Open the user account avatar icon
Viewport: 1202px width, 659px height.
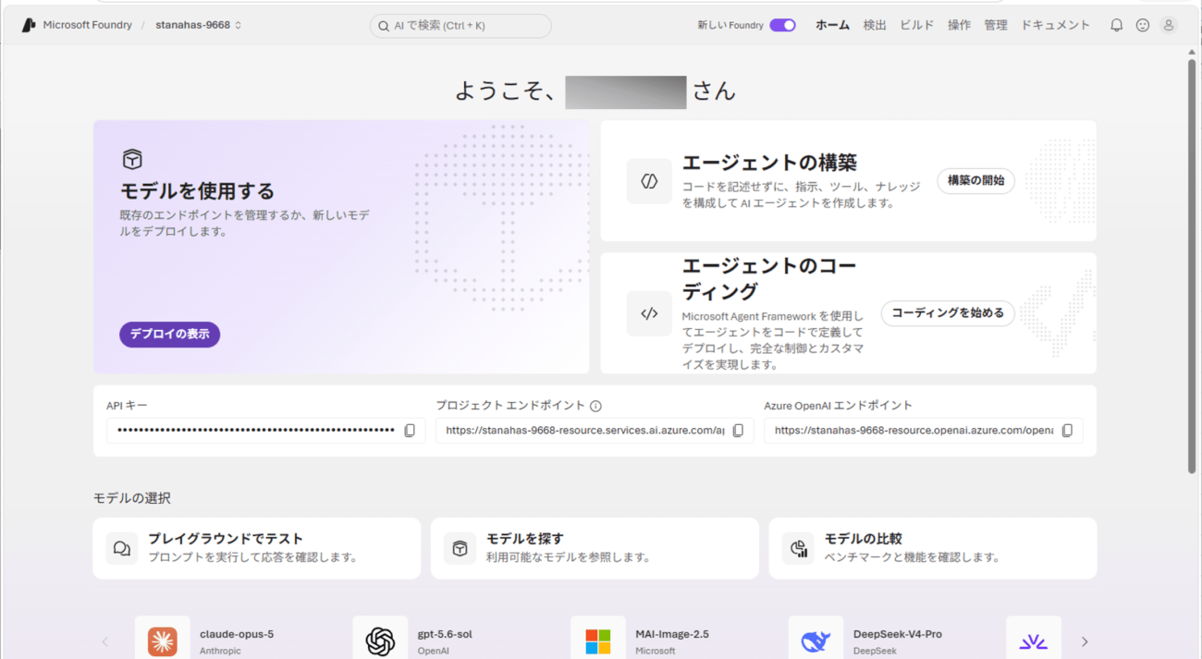(1169, 25)
